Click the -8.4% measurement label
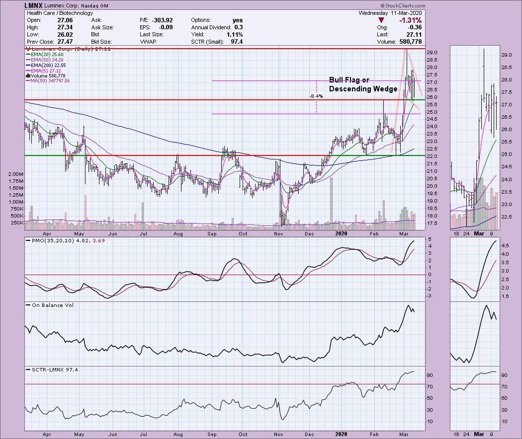This screenshot has width=522, height=439. (316, 96)
